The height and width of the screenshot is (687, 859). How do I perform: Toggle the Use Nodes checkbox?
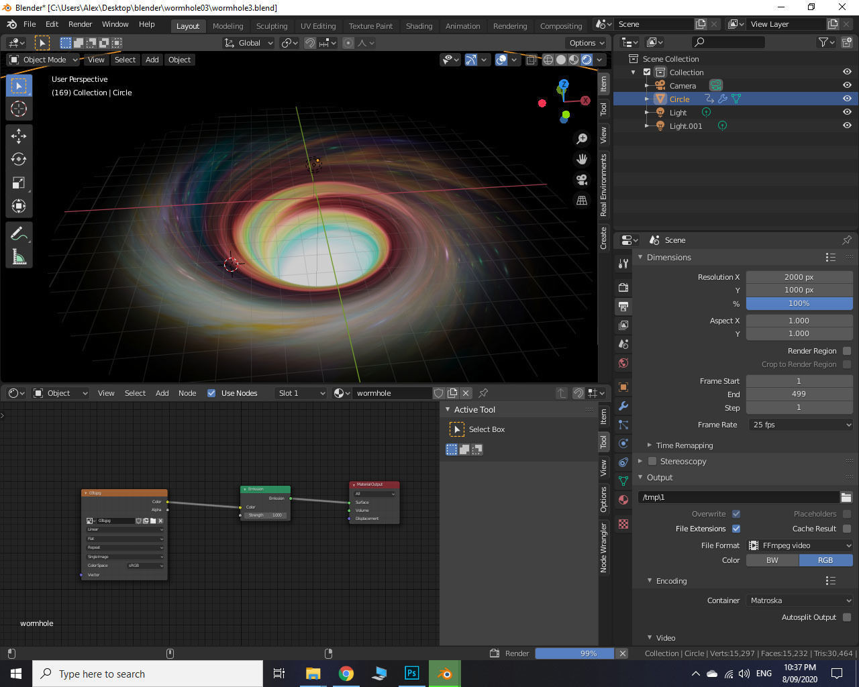coord(211,393)
